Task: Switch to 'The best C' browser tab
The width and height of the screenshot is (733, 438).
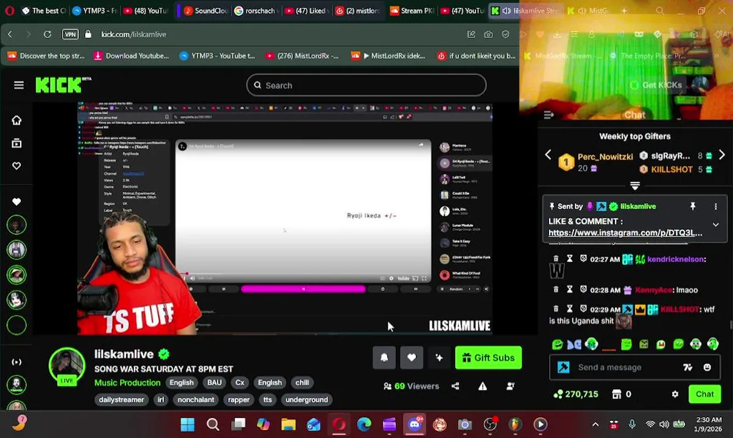Action: coord(43,10)
